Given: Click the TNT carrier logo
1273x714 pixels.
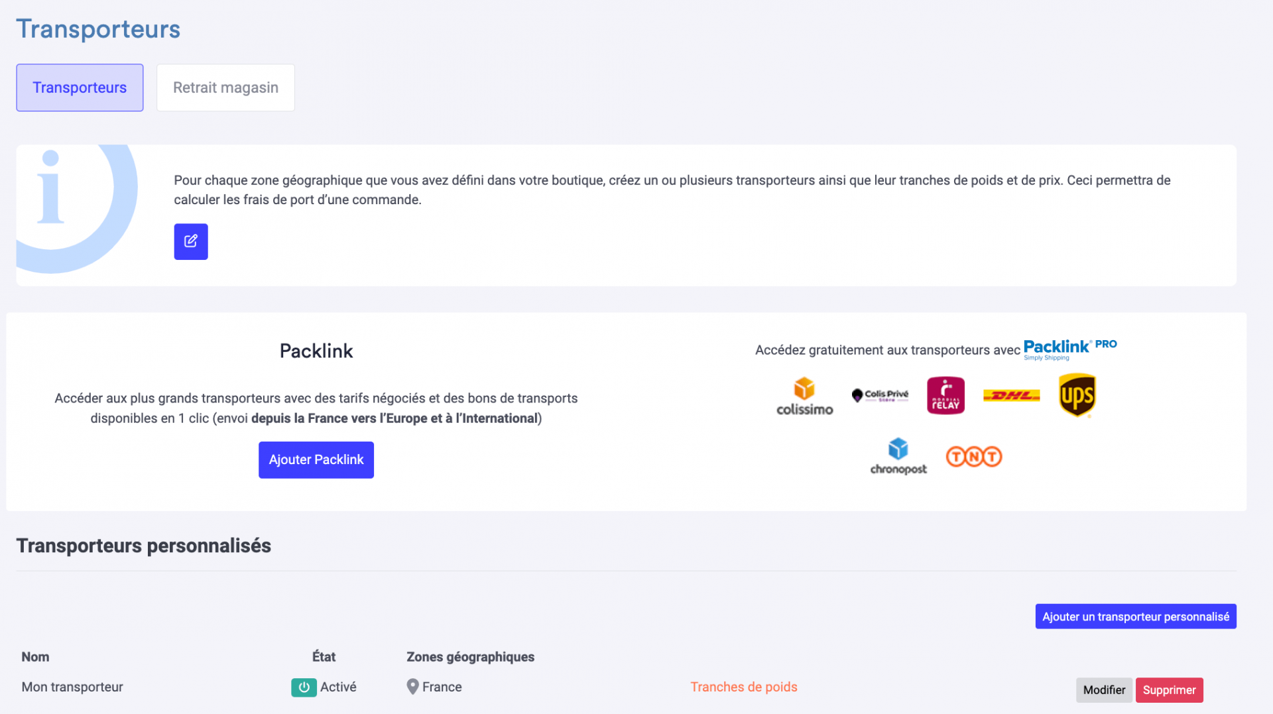Looking at the screenshot, I should [x=973, y=456].
